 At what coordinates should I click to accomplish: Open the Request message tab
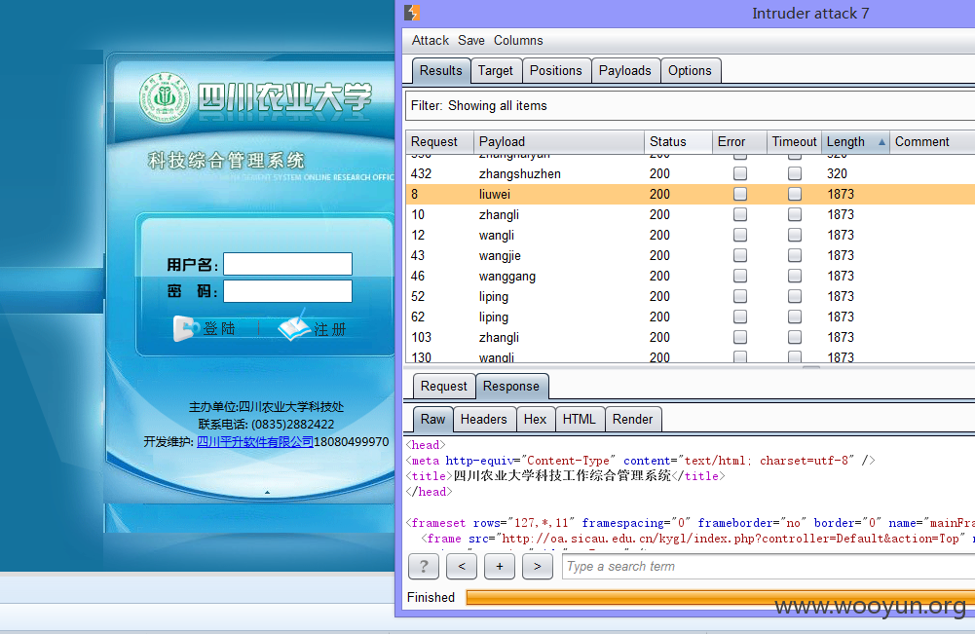[x=443, y=386]
